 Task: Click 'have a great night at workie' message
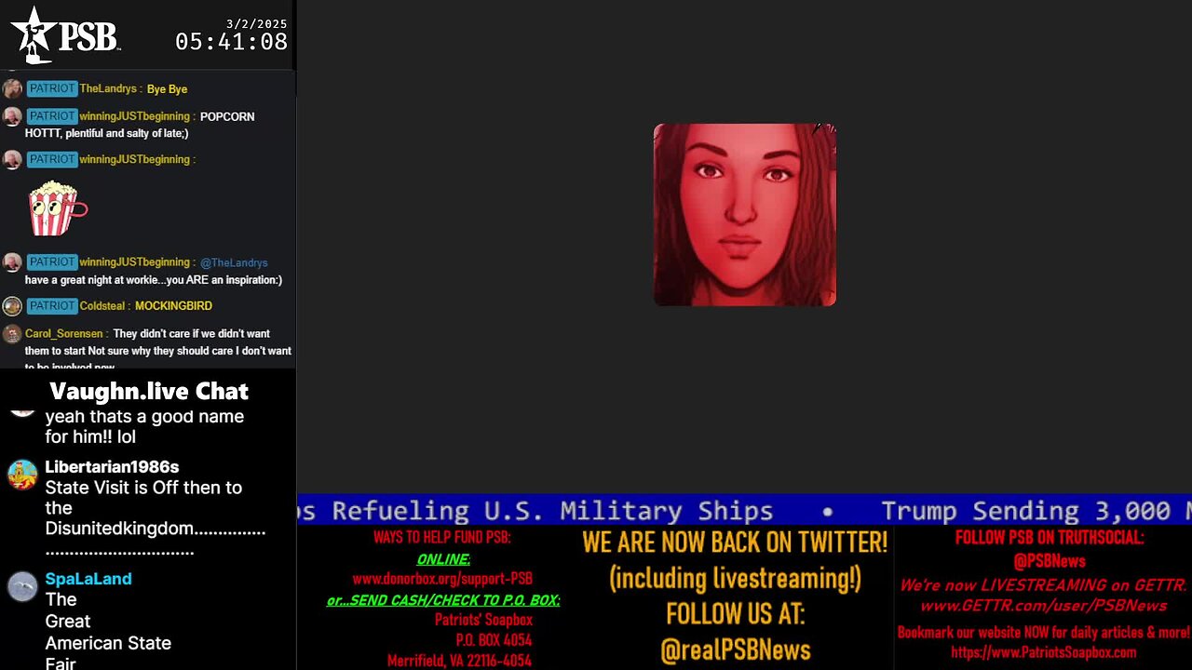(154, 279)
